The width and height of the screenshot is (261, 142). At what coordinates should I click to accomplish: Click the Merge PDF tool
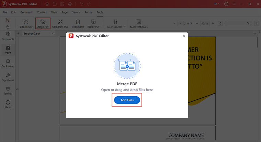(43, 24)
